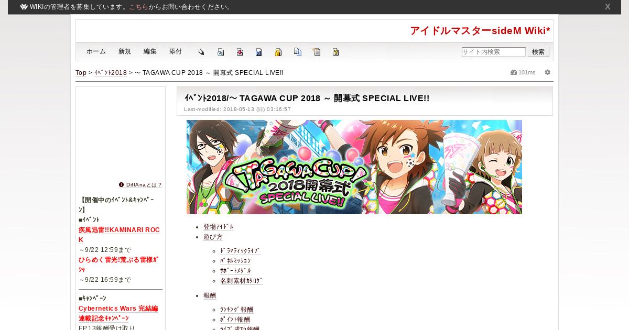
Task: Click the page reload icon with circular arrow
Action: [x=221, y=52]
